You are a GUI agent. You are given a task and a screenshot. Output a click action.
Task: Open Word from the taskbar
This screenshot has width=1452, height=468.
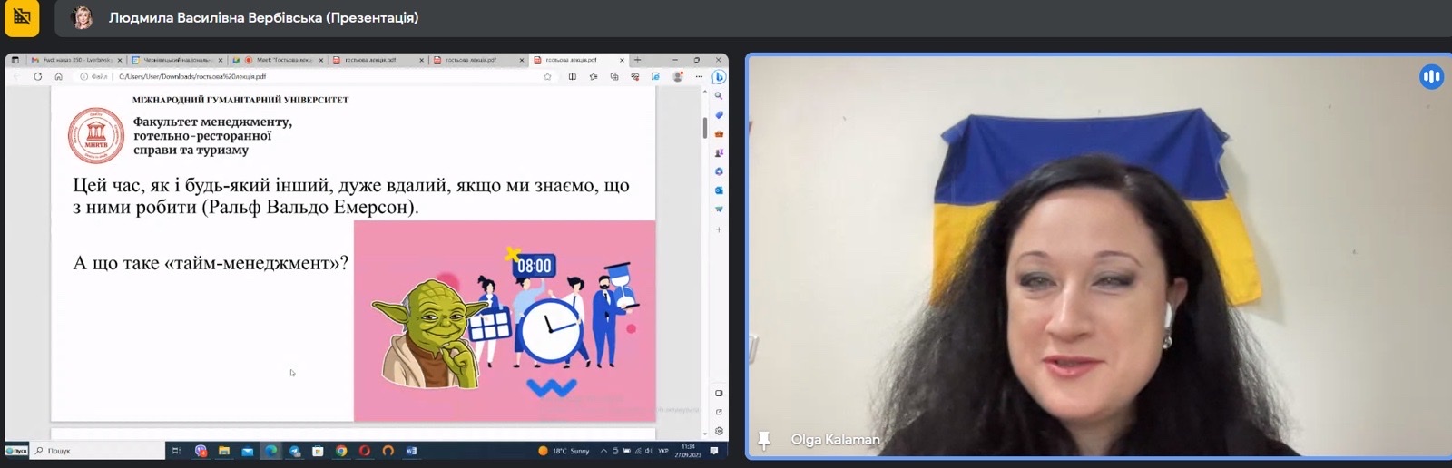point(411,451)
